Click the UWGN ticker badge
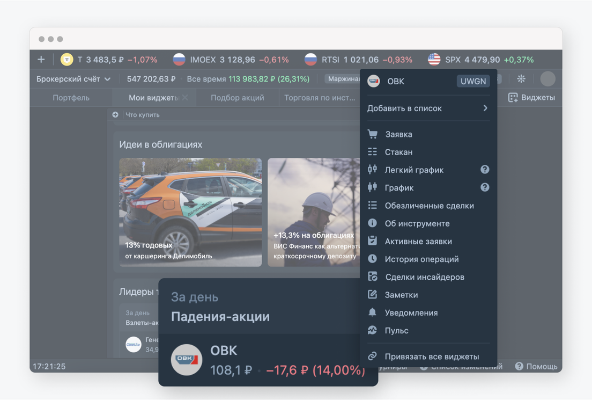The width and height of the screenshot is (592, 400). point(473,81)
